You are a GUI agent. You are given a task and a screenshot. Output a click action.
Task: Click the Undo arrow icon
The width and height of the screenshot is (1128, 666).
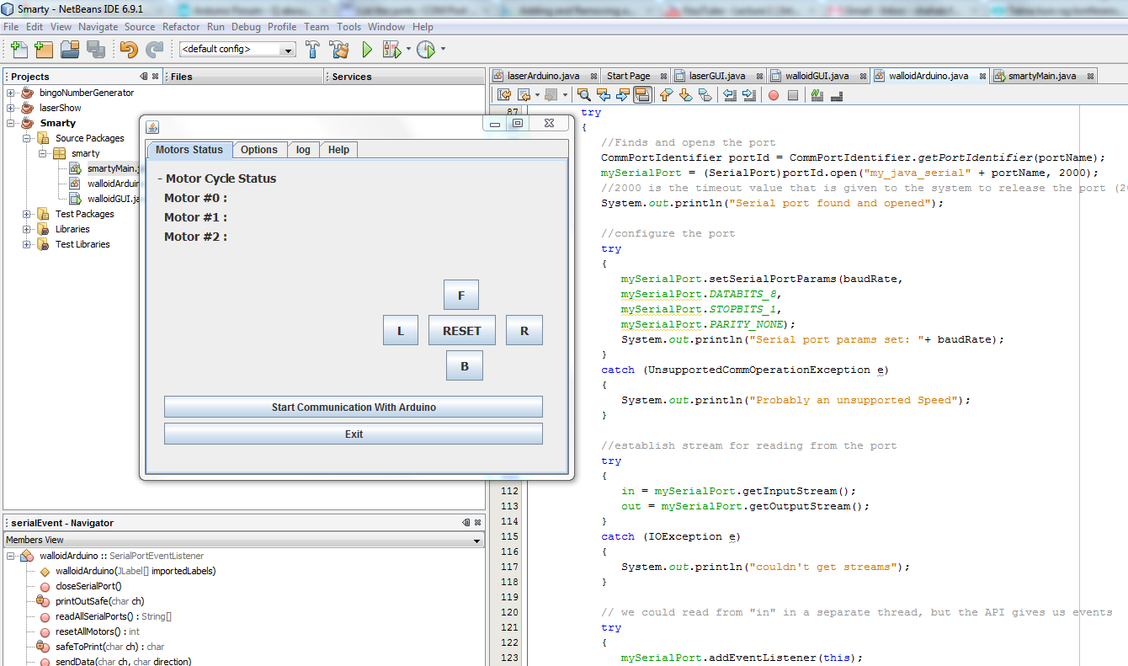(x=129, y=49)
